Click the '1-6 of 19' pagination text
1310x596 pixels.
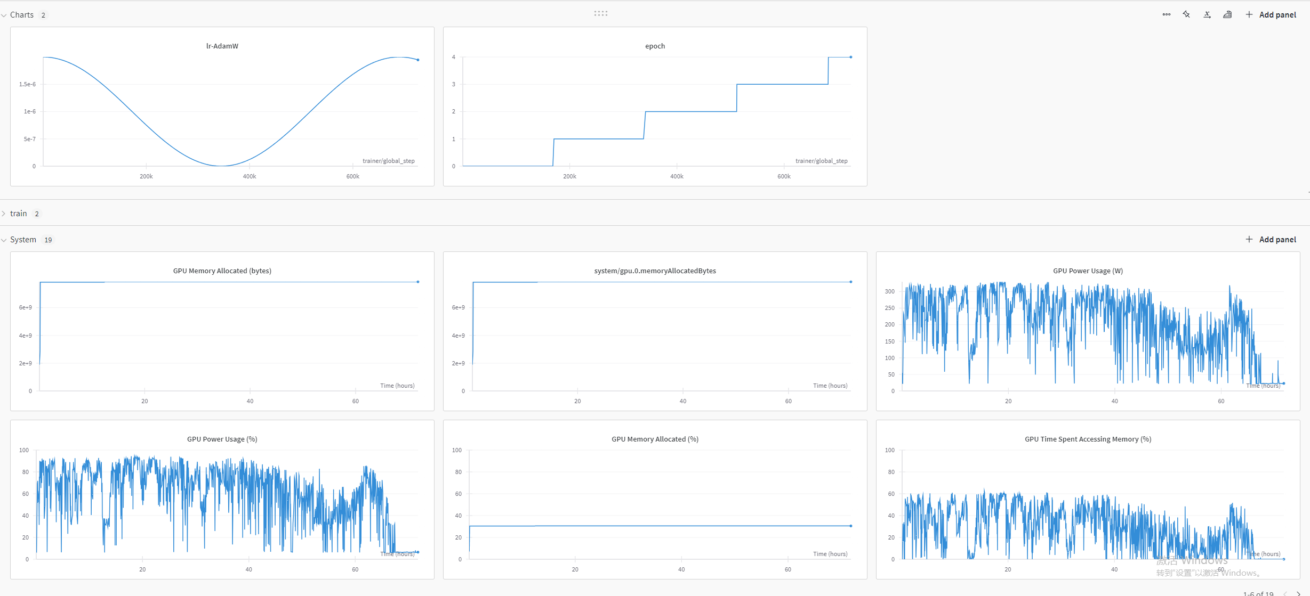pyautogui.click(x=1258, y=593)
